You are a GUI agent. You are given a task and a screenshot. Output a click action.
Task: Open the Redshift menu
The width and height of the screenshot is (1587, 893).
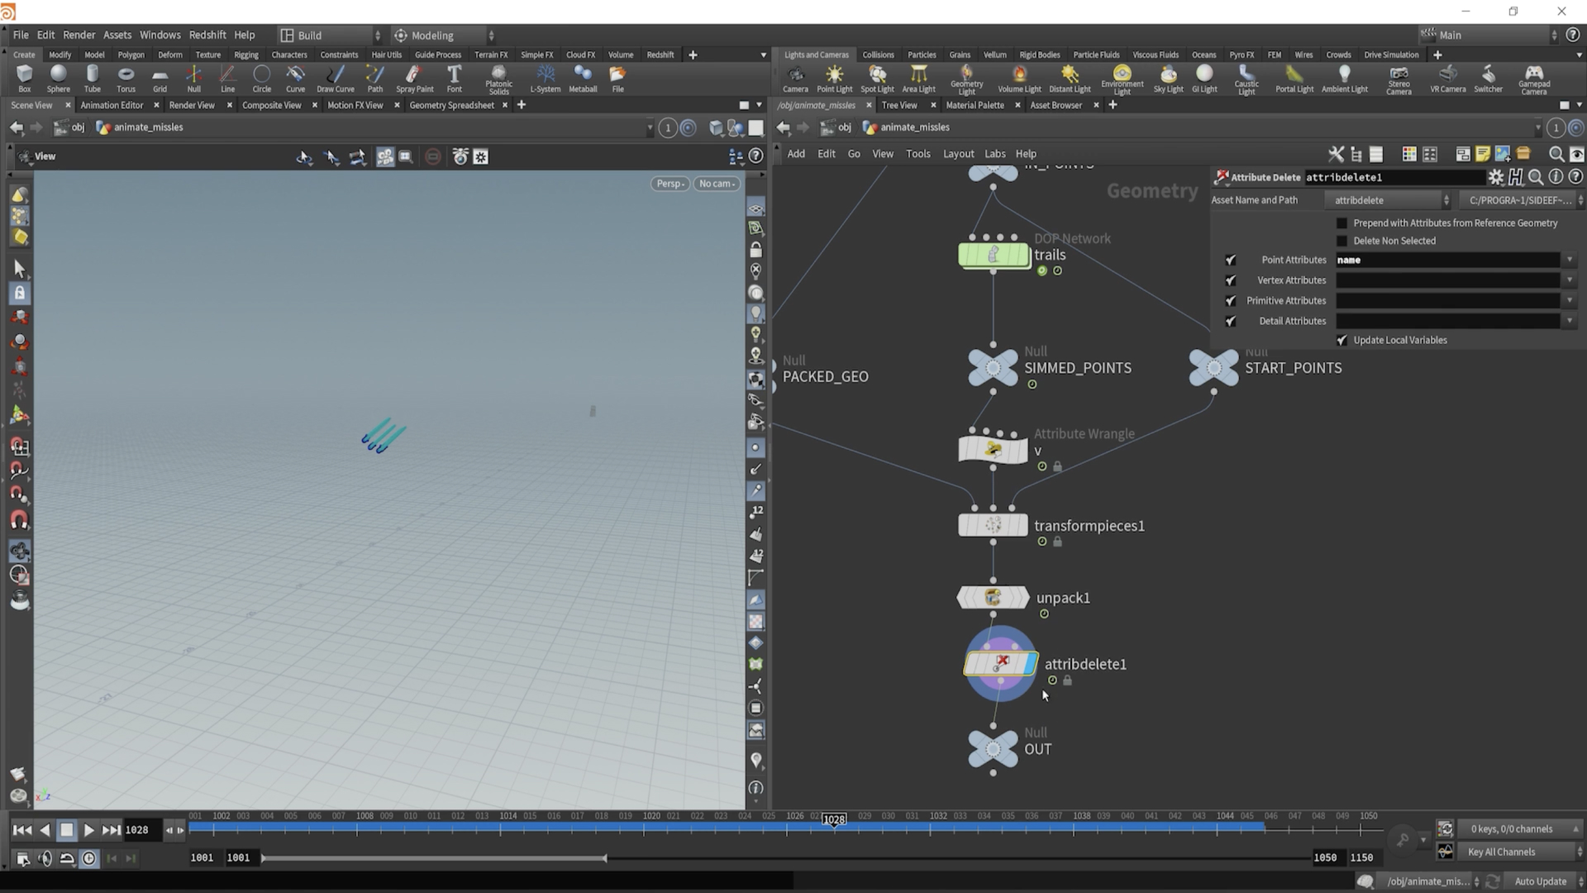207,35
